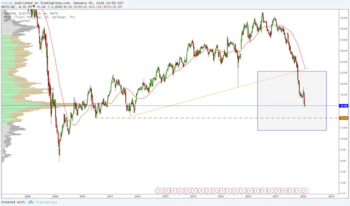
Task: Select the blue 15.99 current price label
Action: coord(344,106)
